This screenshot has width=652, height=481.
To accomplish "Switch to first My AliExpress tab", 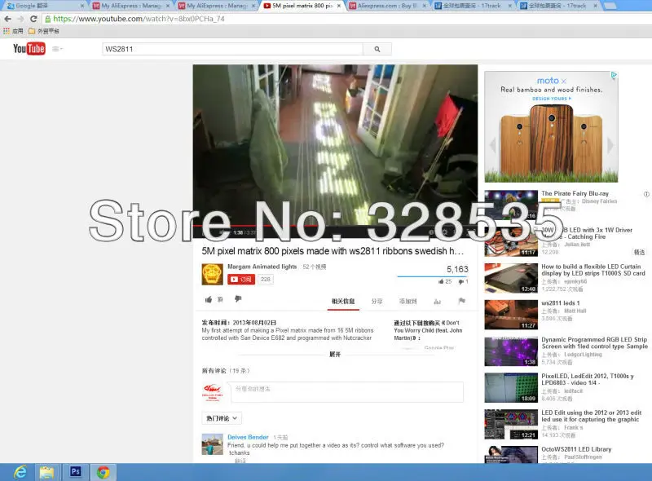I will pyautogui.click(x=131, y=6).
